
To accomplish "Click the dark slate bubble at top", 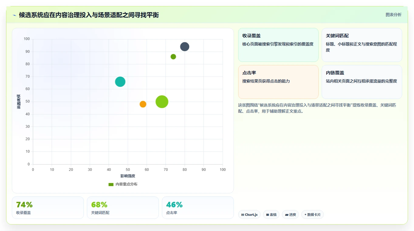I will 185,47.
